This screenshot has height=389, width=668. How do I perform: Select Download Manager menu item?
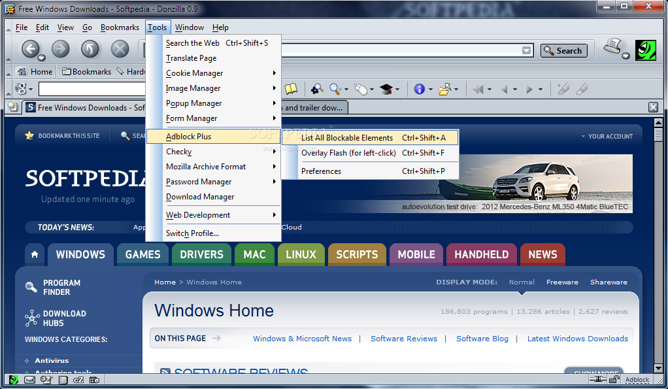213,196
